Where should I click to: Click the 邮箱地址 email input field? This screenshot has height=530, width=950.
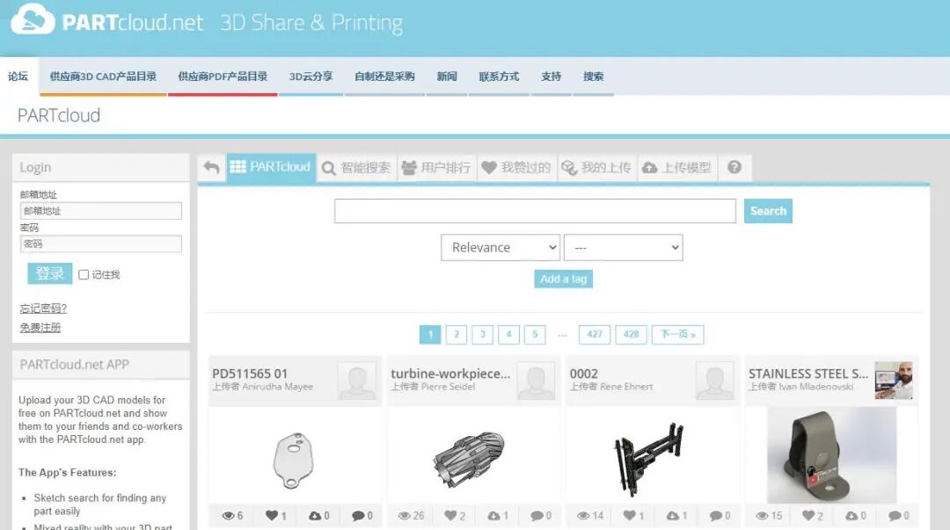tap(101, 211)
